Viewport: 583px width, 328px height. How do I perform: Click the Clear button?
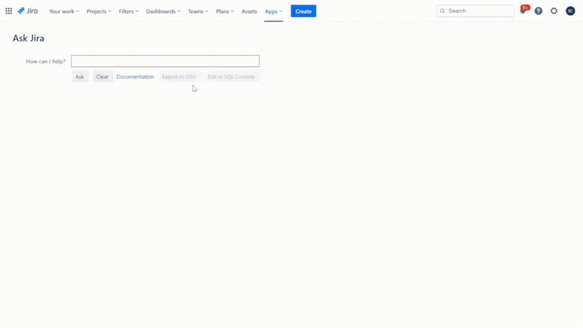point(102,76)
